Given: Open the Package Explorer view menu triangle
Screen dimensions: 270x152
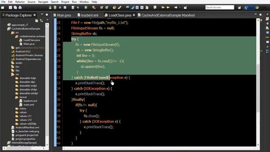Looking at the screenshot, I should (47, 20).
